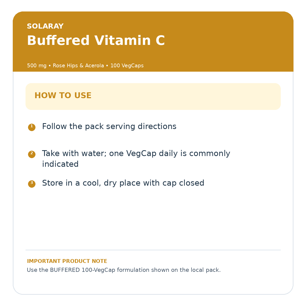Select 'Follow the pack serving directions' text
The image size is (306, 306).
[x=109, y=126]
